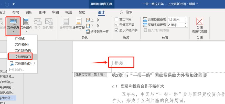Screen dimensions: 225x104
Task: Uncheck the 显示文档文字 checkbox
Action: pyautogui.click(x=116, y=30)
